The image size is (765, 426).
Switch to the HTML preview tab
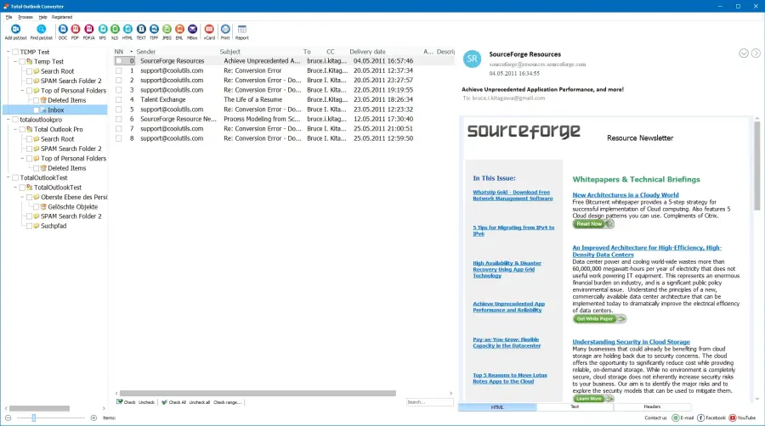[497, 407]
